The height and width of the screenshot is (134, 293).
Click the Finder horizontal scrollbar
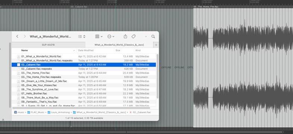pyautogui.click(x=81, y=108)
